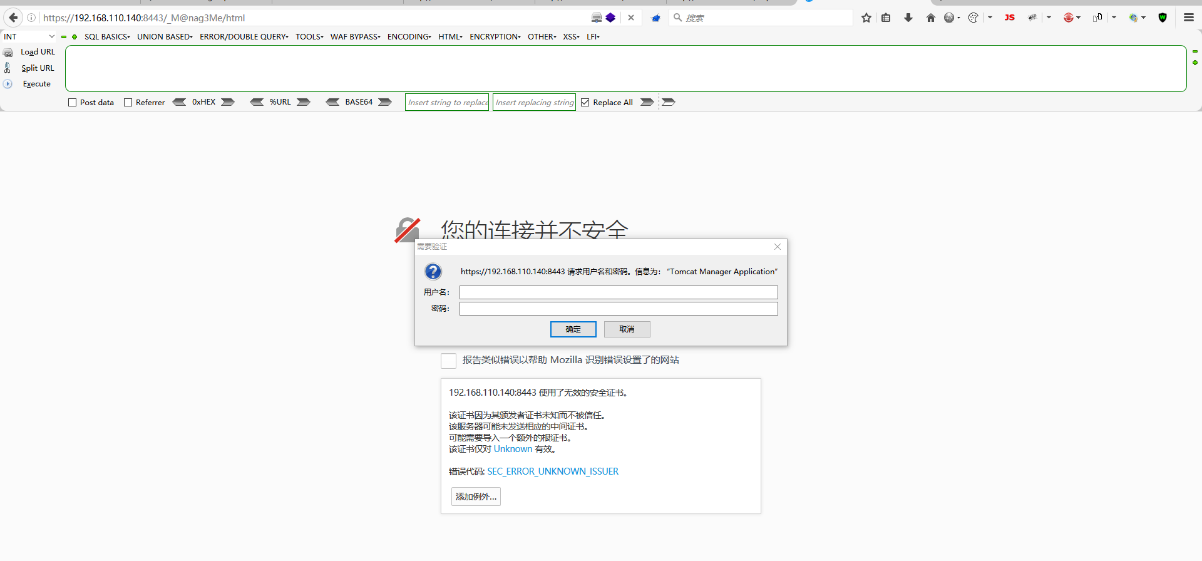
Task: Click the 密码 password field
Action: (619, 309)
